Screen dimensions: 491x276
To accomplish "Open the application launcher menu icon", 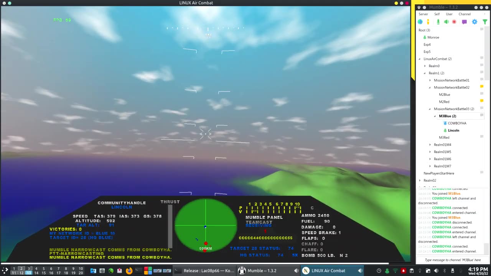I will pos(5,270).
